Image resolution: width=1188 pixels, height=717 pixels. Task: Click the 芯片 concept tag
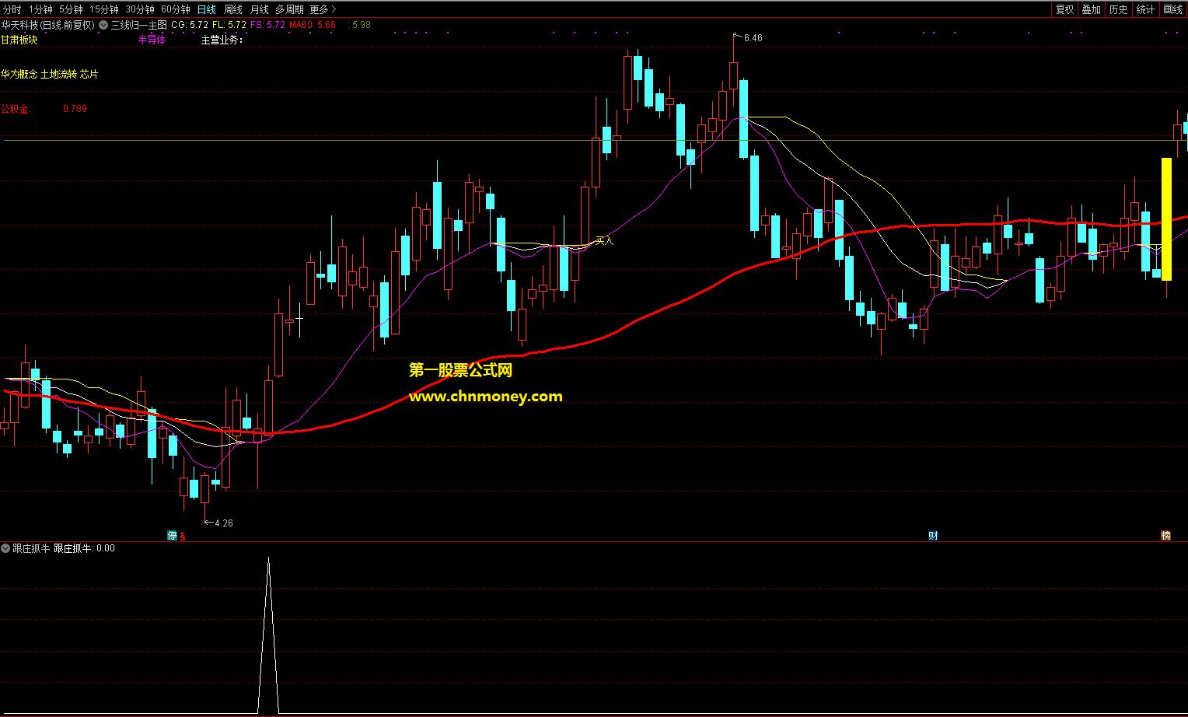click(89, 74)
